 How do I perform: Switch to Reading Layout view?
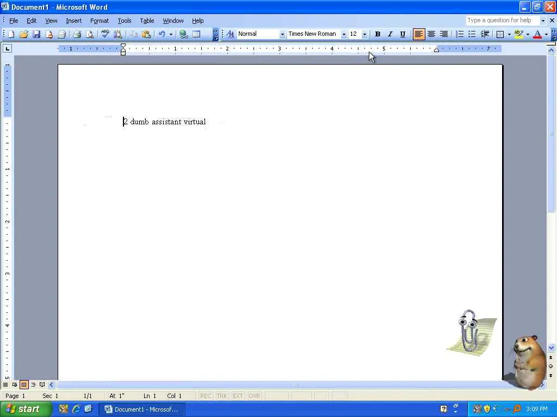(x=42, y=385)
